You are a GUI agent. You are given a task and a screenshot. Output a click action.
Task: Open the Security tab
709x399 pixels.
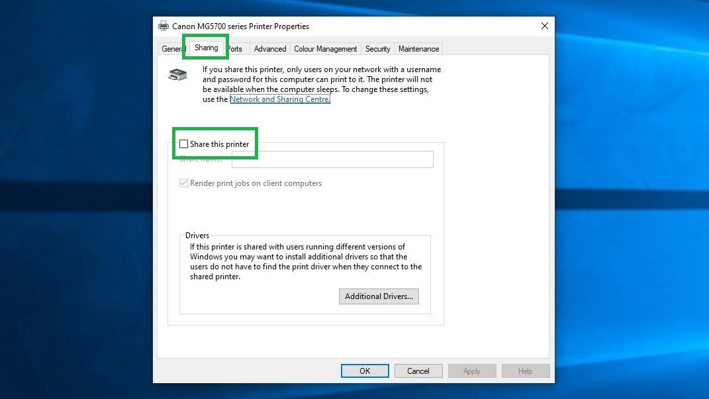(x=377, y=48)
